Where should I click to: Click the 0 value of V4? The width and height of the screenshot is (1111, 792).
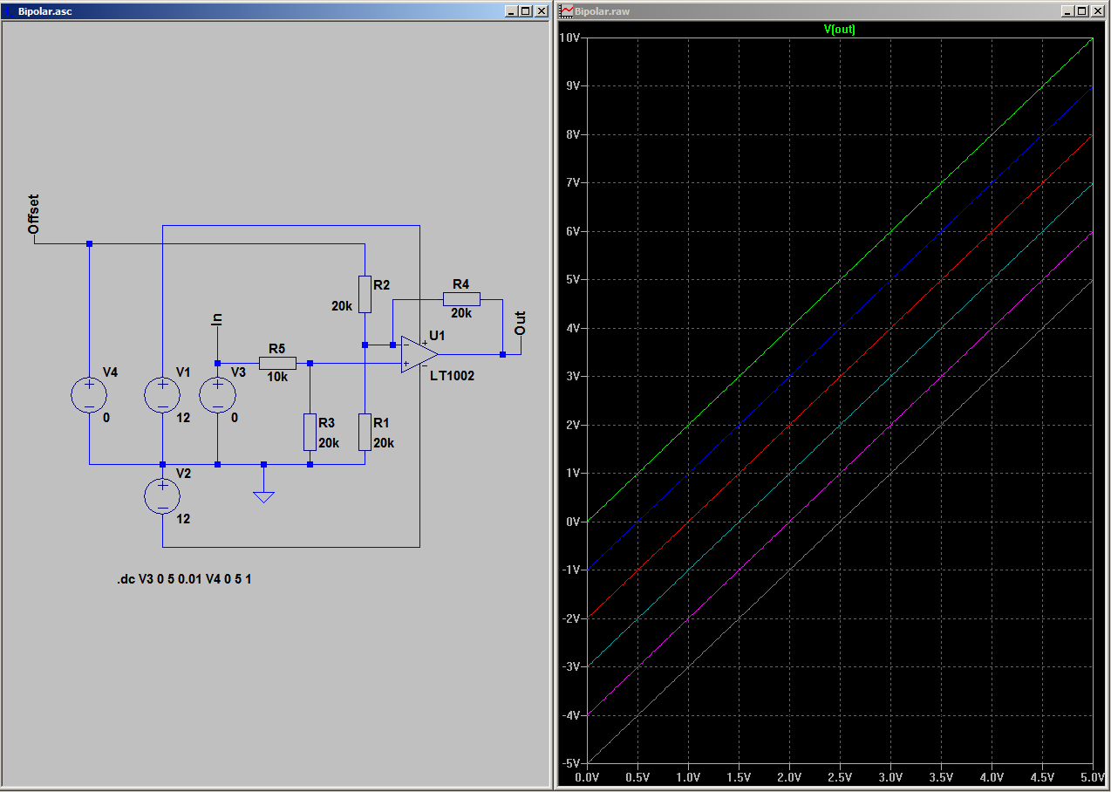[x=106, y=418]
